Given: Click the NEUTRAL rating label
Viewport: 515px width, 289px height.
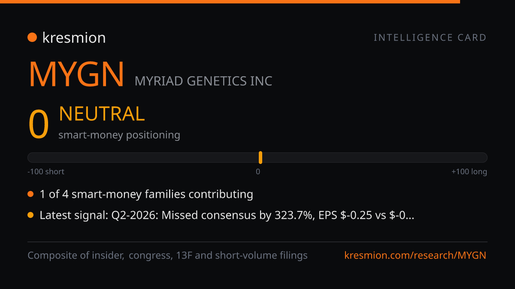Looking at the screenshot, I should pyautogui.click(x=102, y=114).
